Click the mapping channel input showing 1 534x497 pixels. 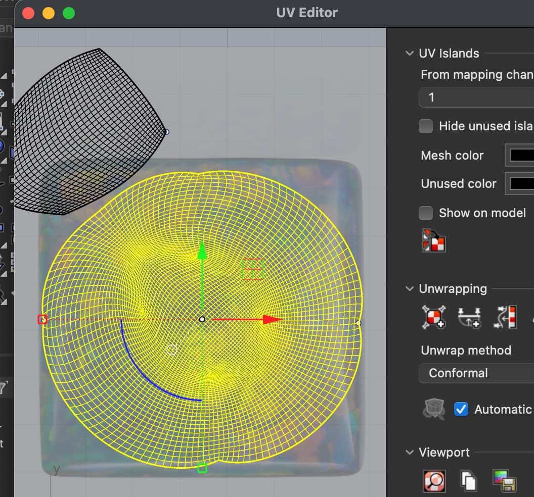(x=475, y=97)
